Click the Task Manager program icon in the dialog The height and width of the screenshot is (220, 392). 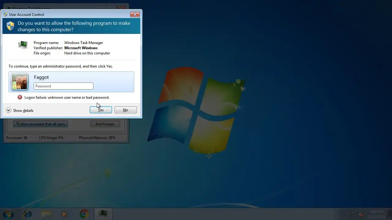coord(23,45)
